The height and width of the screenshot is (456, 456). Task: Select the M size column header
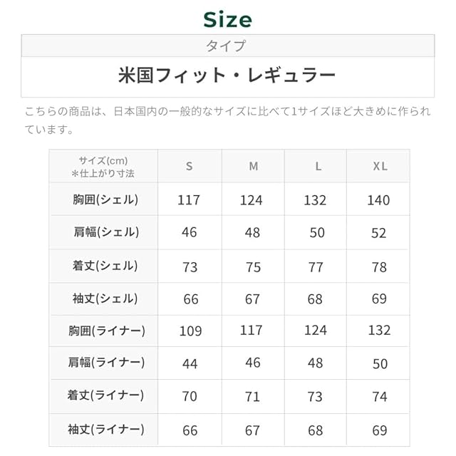tap(253, 166)
